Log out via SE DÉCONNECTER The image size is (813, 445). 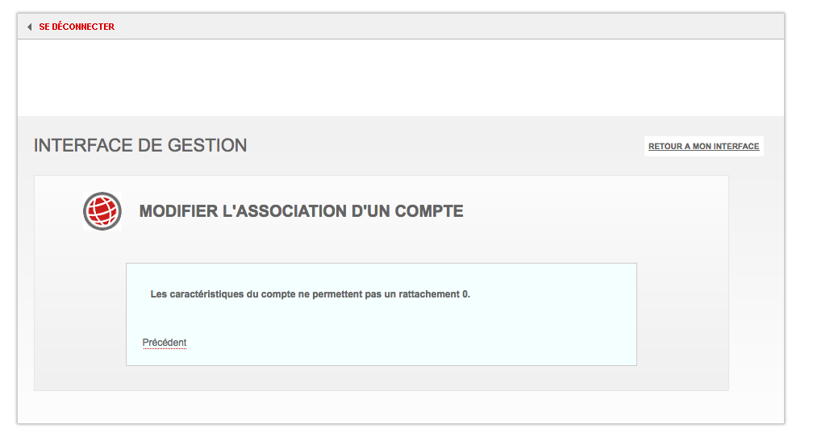click(77, 27)
